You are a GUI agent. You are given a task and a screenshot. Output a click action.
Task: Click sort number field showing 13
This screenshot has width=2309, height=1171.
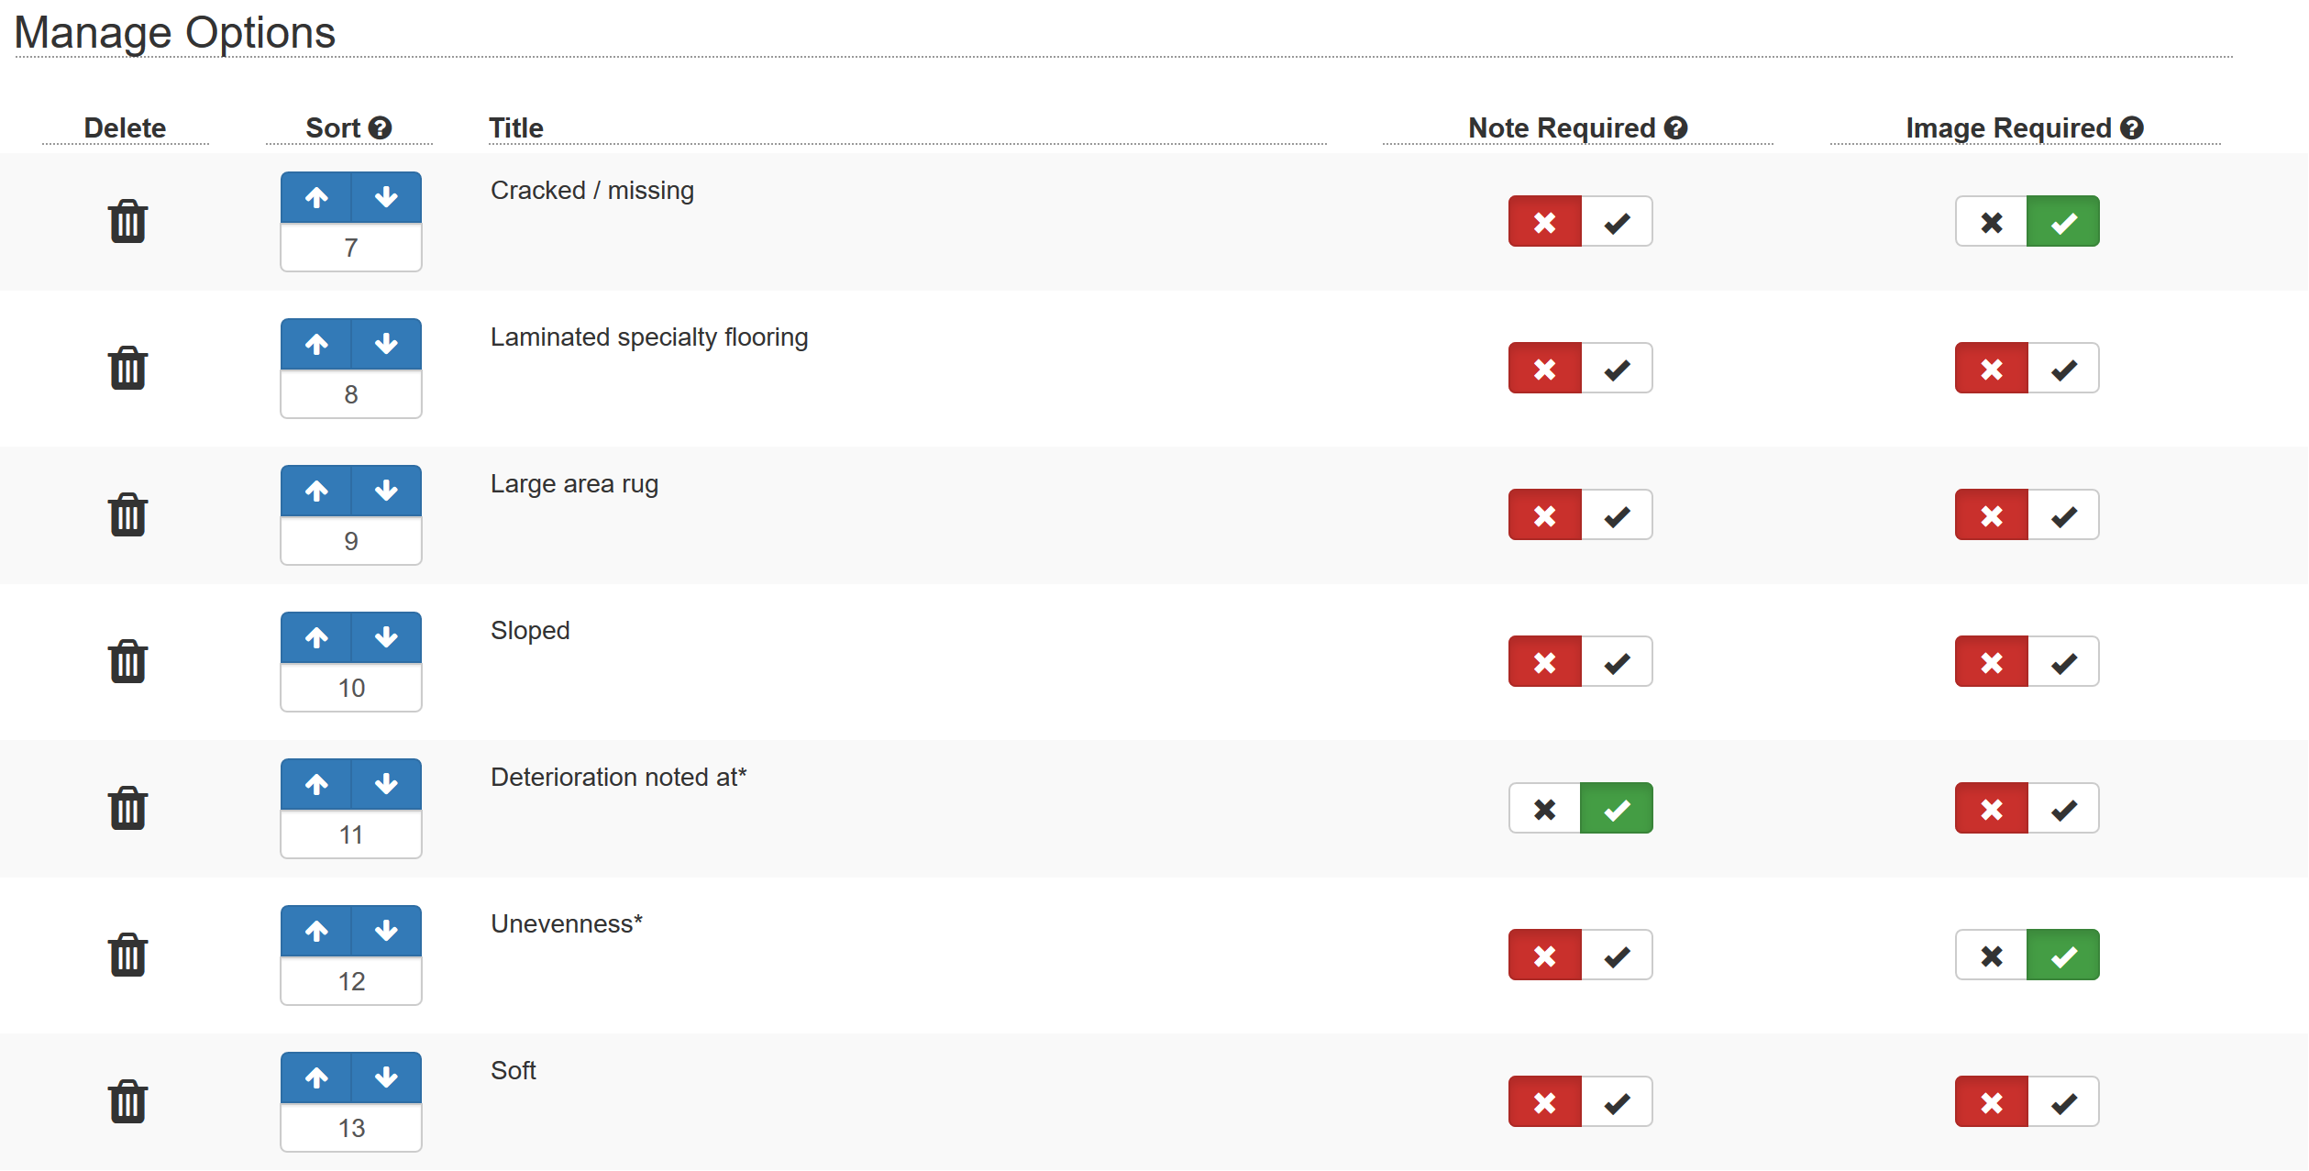pyautogui.click(x=351, y=1128)
